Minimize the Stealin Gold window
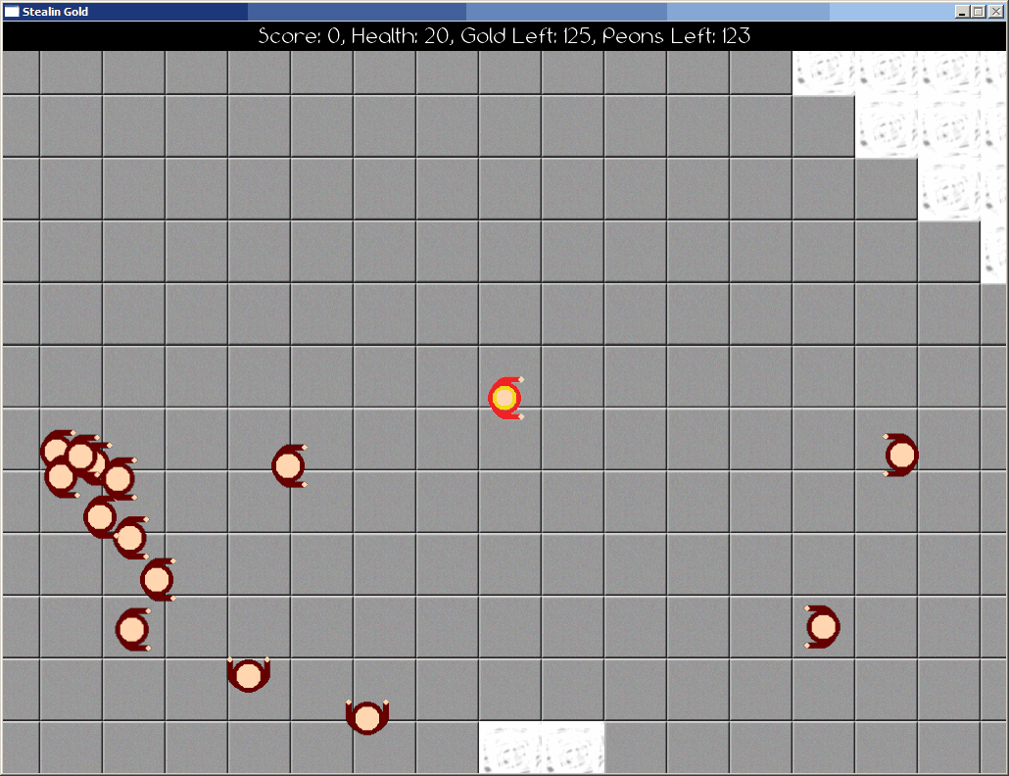Image resolution: width=1009 pixels, height=776 pixels. [962, 12]
